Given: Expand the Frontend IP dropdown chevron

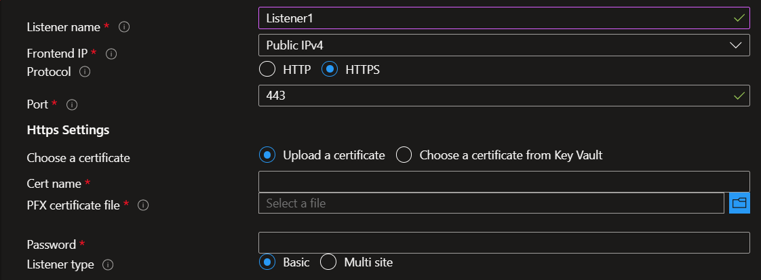Looking at the screenshot, I should click(x=736, y=45).
